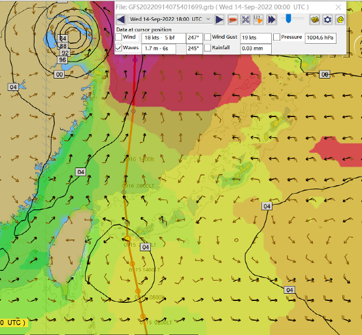Start forecast animation with fast-forward icon

pyautogui.click(x=271, y=19)
